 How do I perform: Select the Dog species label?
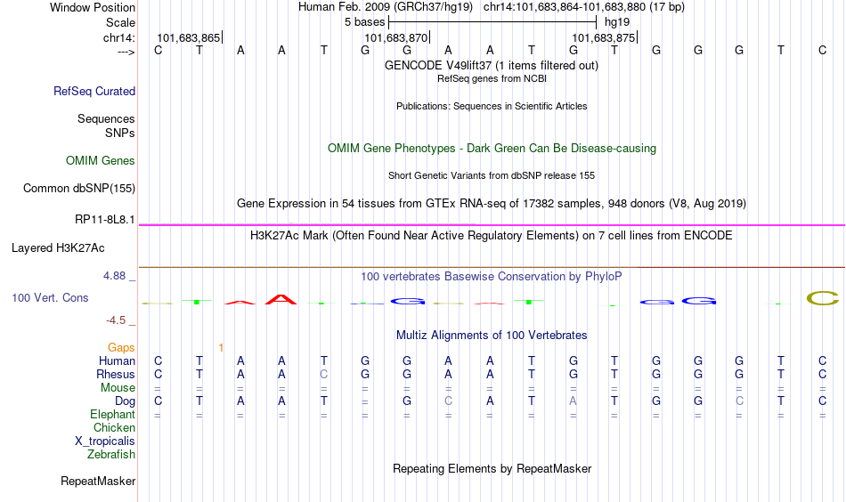click(x=125, y=401)
